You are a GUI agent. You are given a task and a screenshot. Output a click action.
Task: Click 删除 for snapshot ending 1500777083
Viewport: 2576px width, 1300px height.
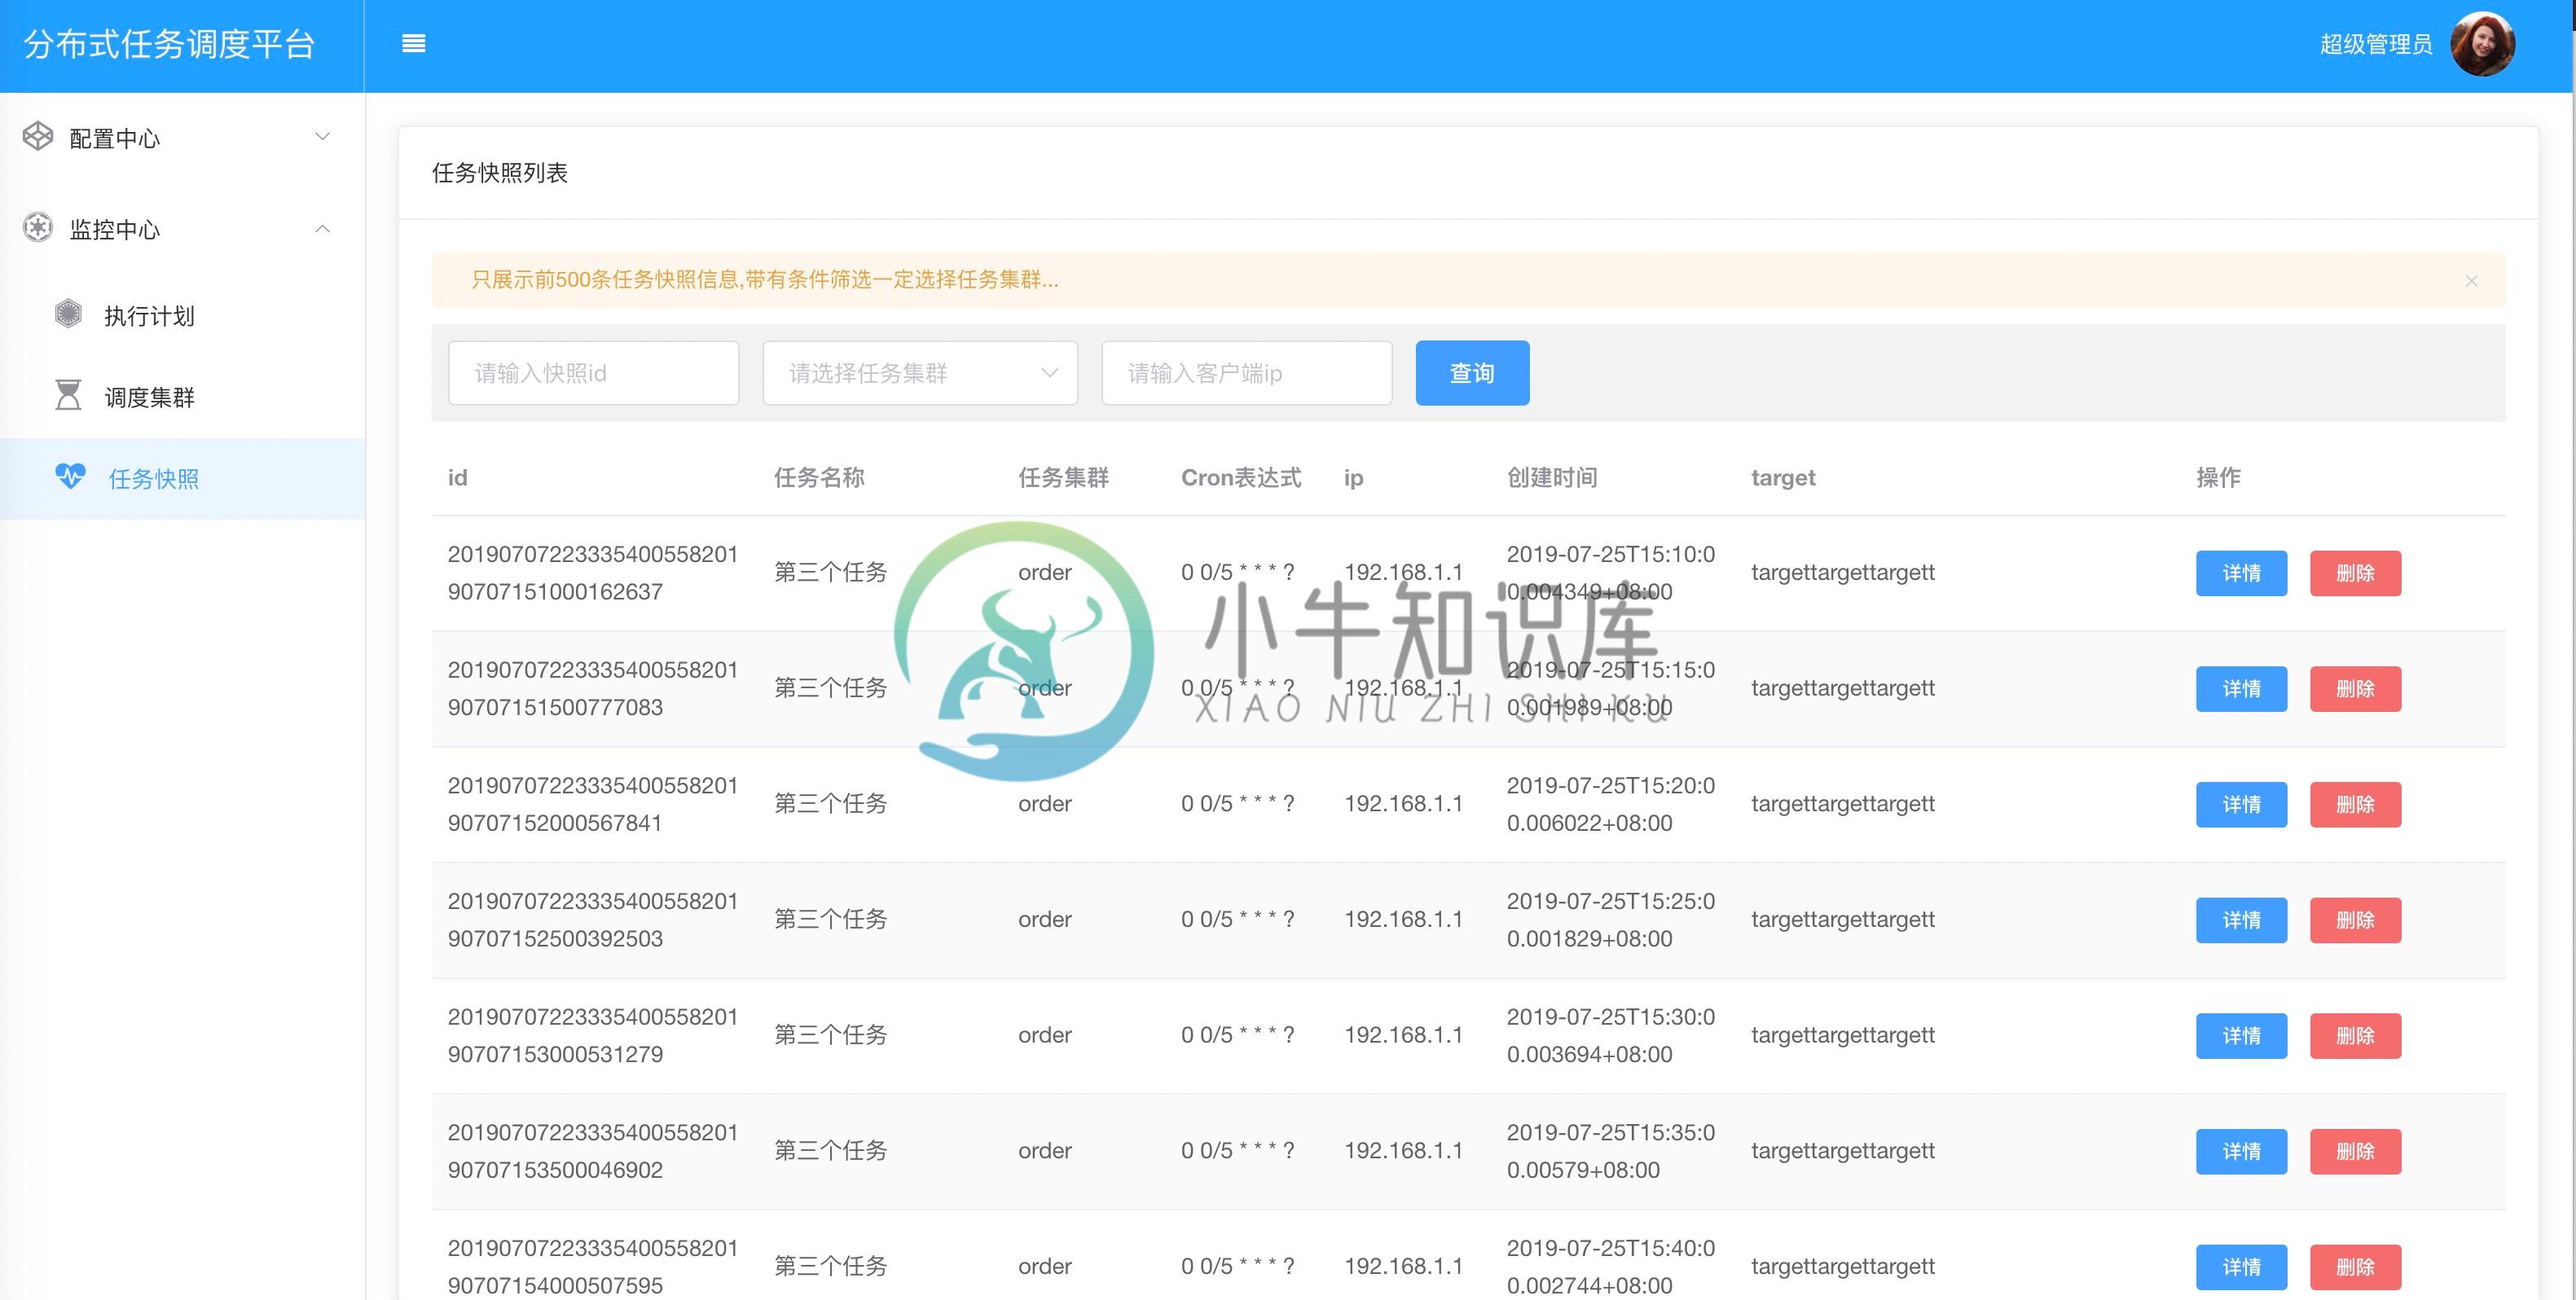(x=2355, y=689)
